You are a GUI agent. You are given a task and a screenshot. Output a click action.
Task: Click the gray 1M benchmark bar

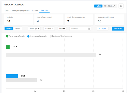pyautogui.click(x=21, y=80)
